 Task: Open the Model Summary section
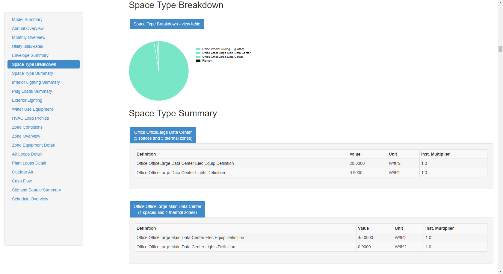[27, 19]
